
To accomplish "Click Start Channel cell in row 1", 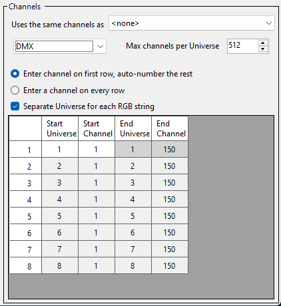I will (97, 150).
